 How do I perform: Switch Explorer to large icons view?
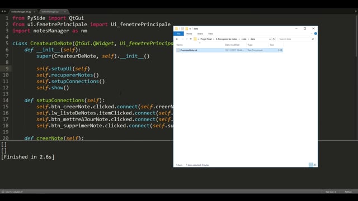315,165
